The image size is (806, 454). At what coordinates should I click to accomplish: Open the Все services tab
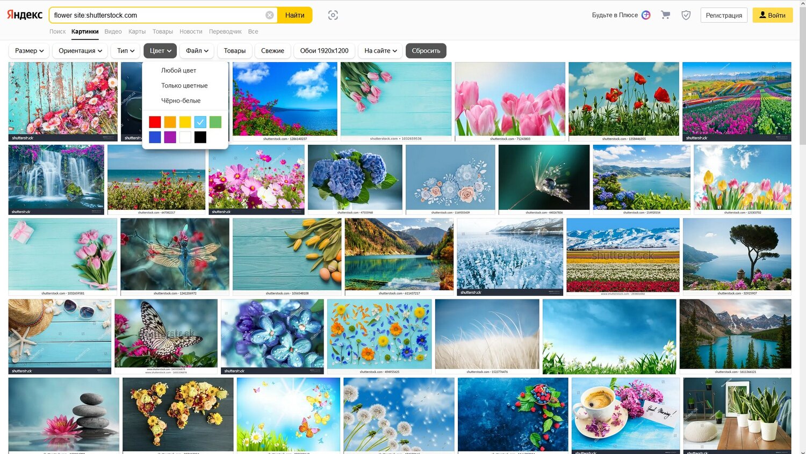[253, 32]
